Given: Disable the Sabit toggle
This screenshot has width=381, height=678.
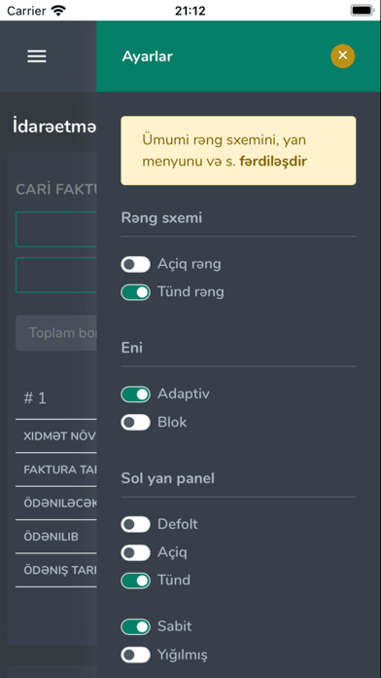Looking at the screenshot, I should pos(135,626).
